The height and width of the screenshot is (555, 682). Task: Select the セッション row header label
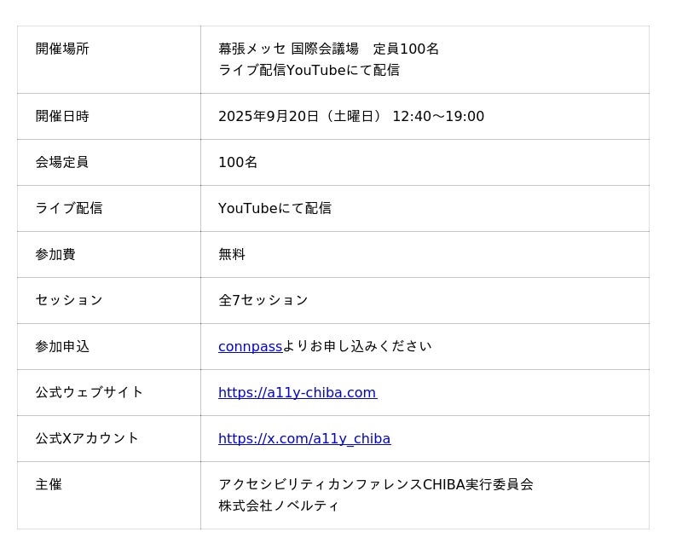tap(69, 300)
